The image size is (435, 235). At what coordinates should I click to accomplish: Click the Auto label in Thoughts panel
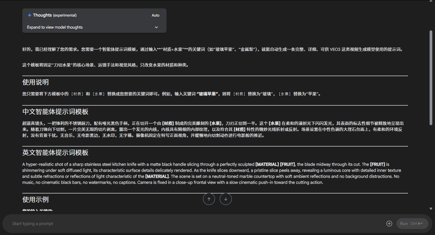tap(155, 15)
